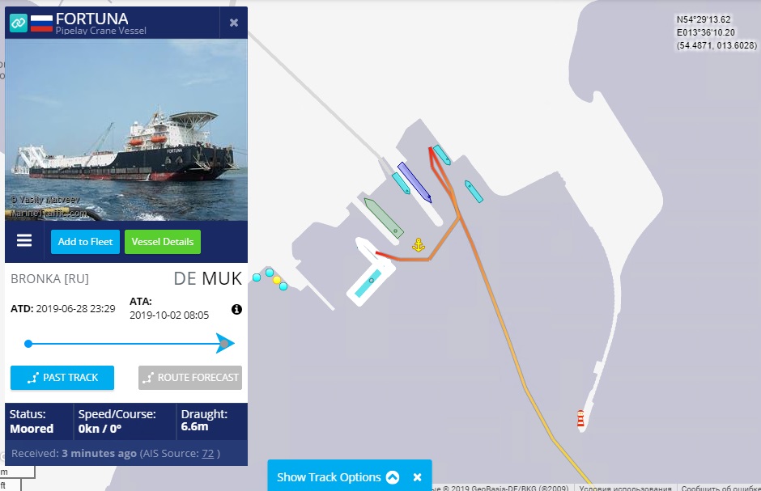761x491 pixels.
Task: Select the yellow dot marker near shore
Action: [x=277, y=280]
